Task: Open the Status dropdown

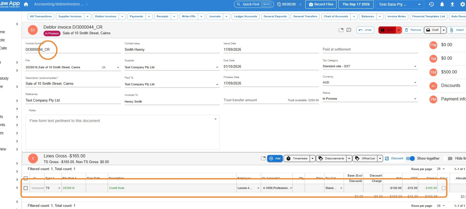Action: tap(370, 99)
